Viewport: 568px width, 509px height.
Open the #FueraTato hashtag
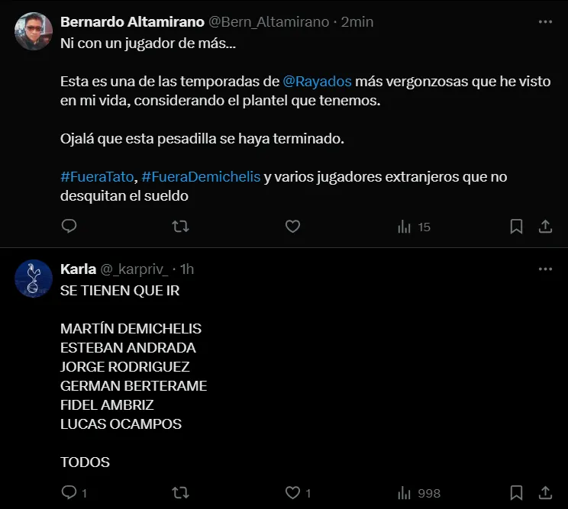tap(97, 177)
